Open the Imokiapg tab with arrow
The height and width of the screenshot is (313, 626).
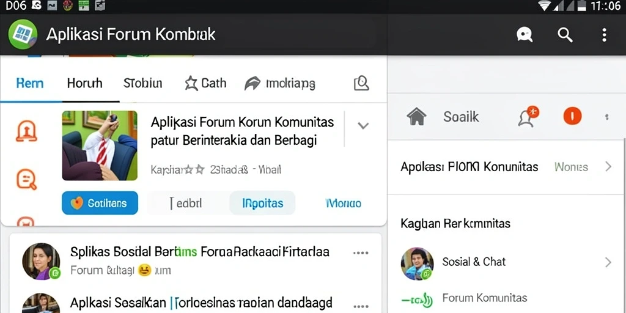[x=279, y=83]
